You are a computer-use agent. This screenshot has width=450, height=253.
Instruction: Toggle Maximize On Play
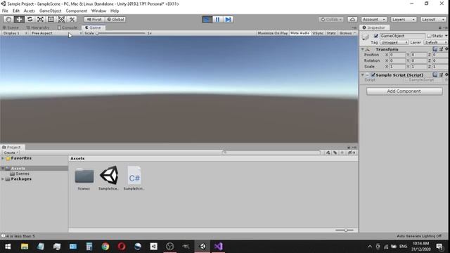click(272, 33)
